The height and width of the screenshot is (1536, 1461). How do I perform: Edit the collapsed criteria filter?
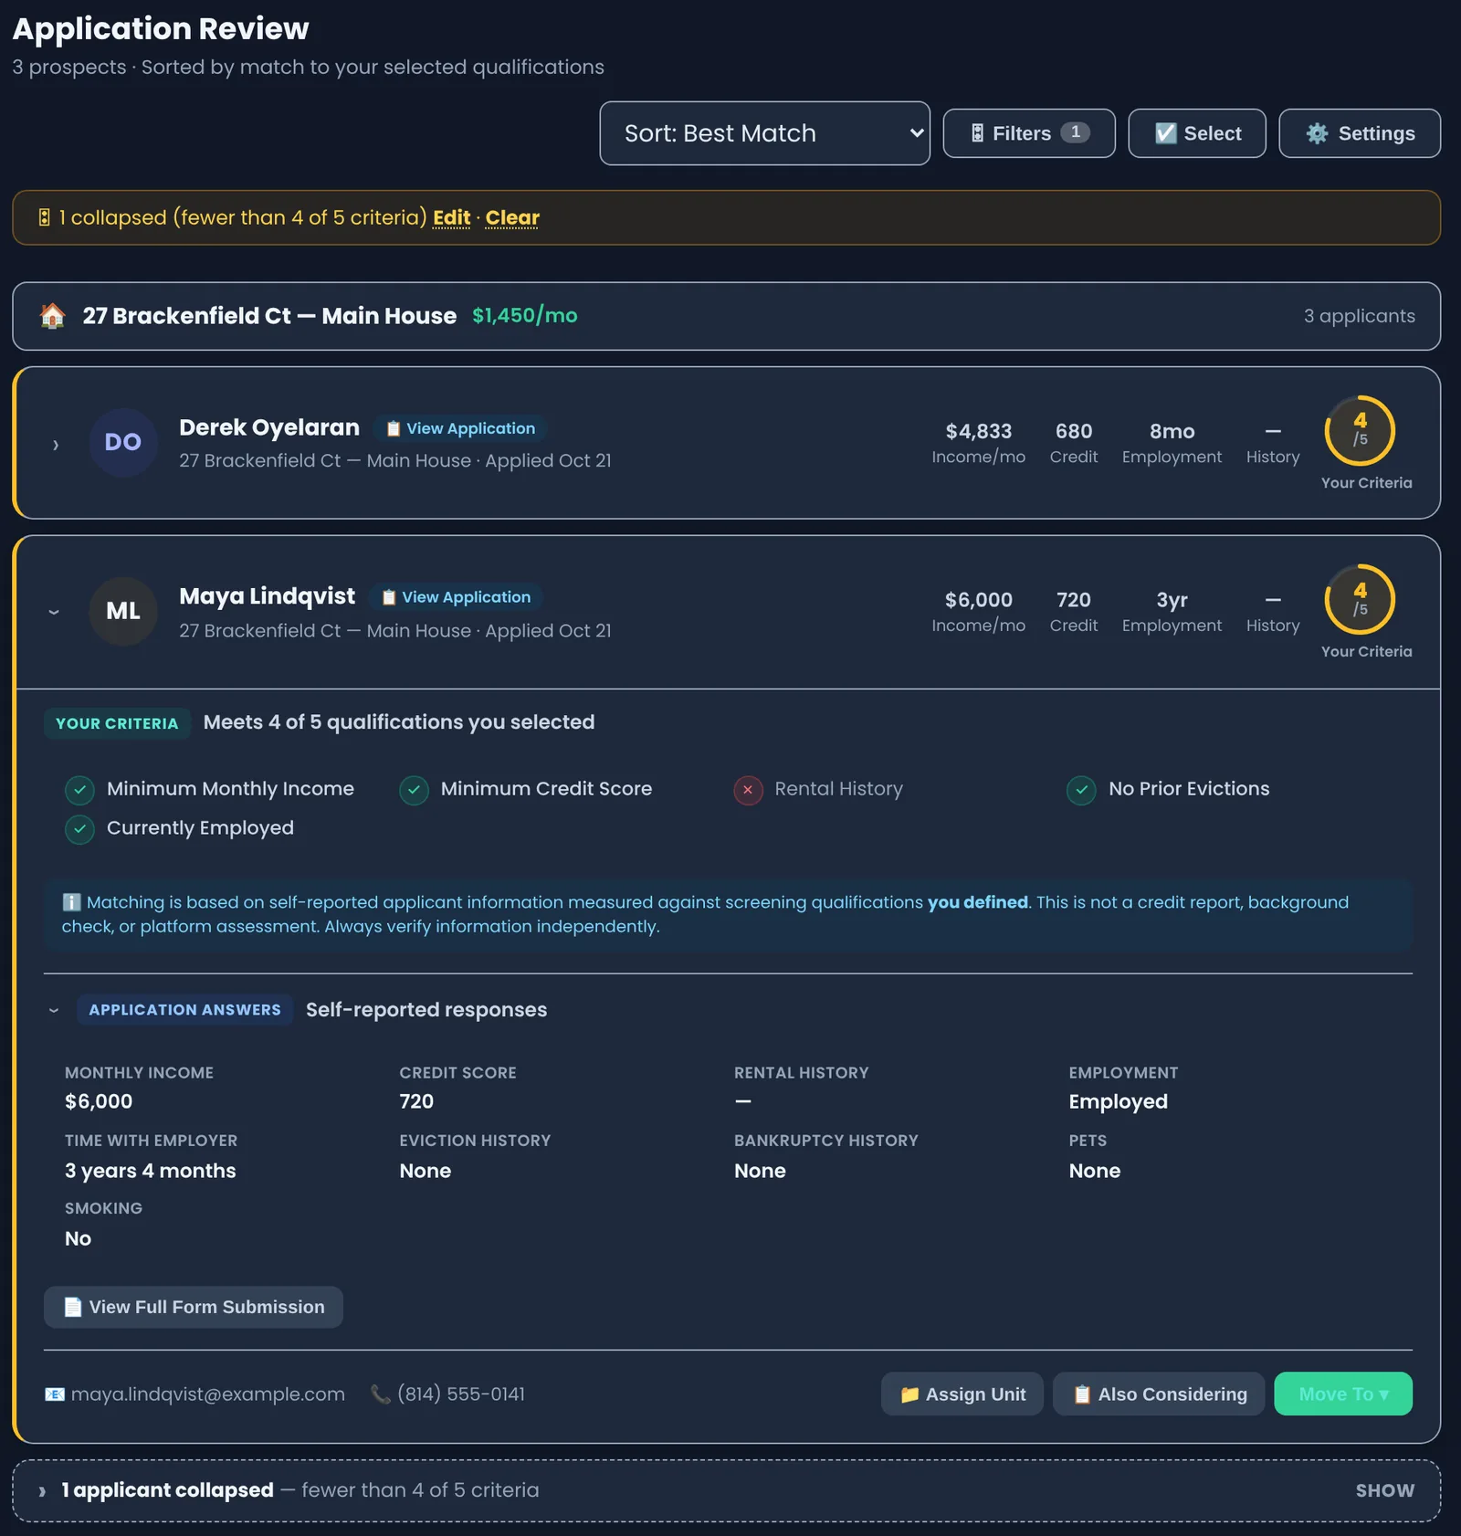[x=451, y=217]
